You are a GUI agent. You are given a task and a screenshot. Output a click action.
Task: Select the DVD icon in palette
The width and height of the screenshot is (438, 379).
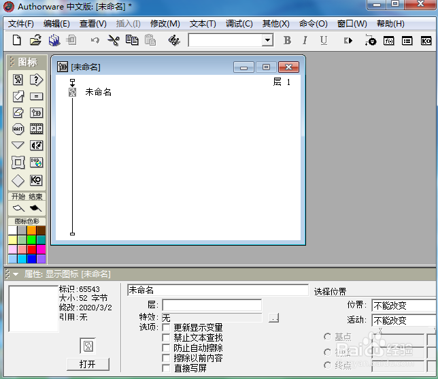(x=36, y=163)
